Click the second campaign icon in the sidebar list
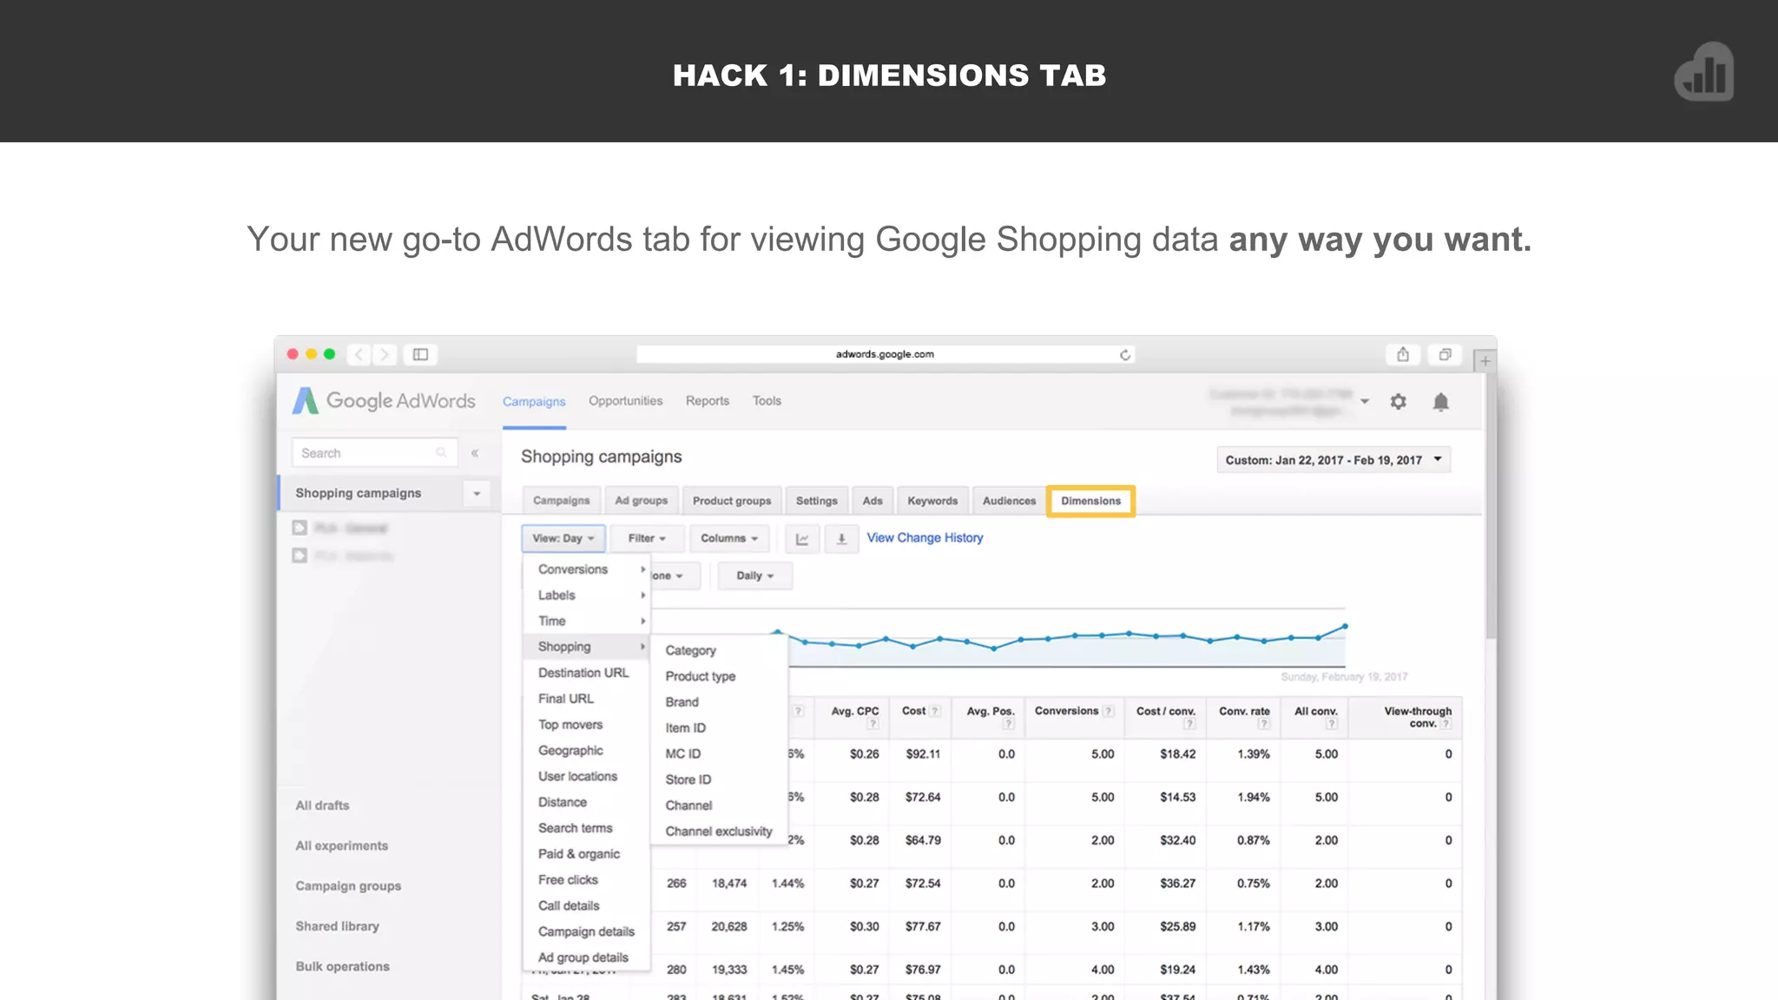 tap(300, 555)
